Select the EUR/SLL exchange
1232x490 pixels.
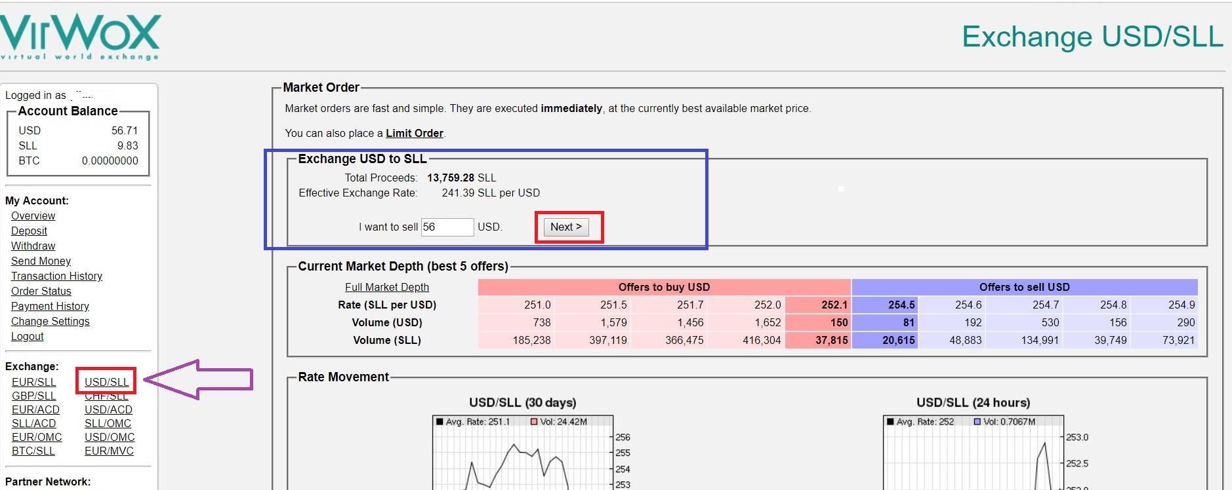(x=33, y=382)
